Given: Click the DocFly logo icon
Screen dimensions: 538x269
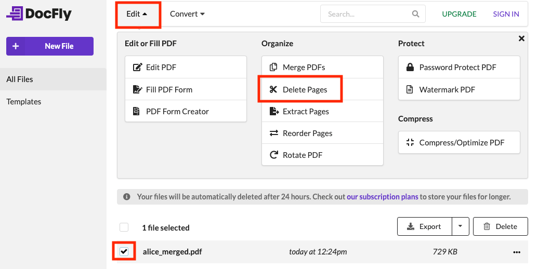Looking at the screenshot, I should pos(15,14).
